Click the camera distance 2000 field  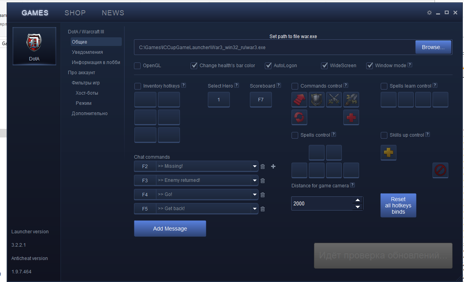point(323,203)
